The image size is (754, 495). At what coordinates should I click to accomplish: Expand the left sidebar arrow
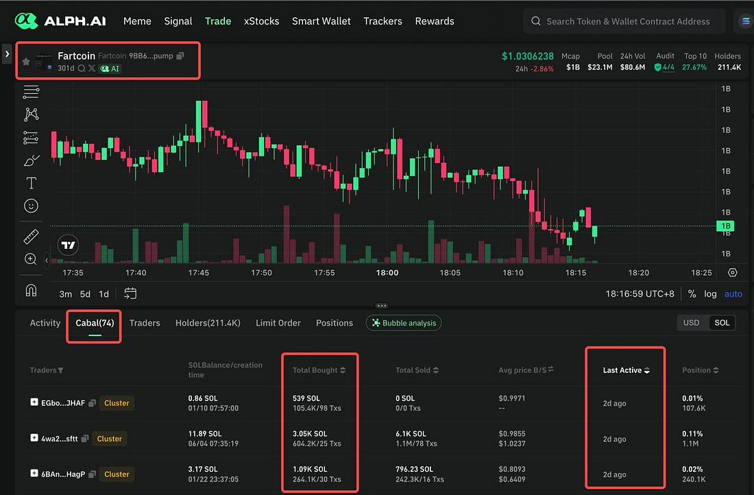tap(7, 54)
